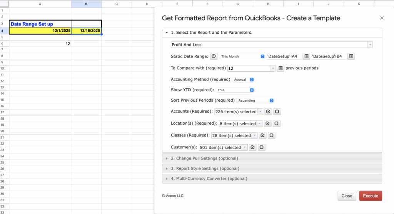This screenshot has height=214, width=394.
Task: Click the Close button
Action: [x=347, y=196]
